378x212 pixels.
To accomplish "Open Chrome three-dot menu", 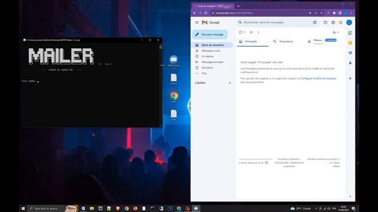I will pos(351,13).
